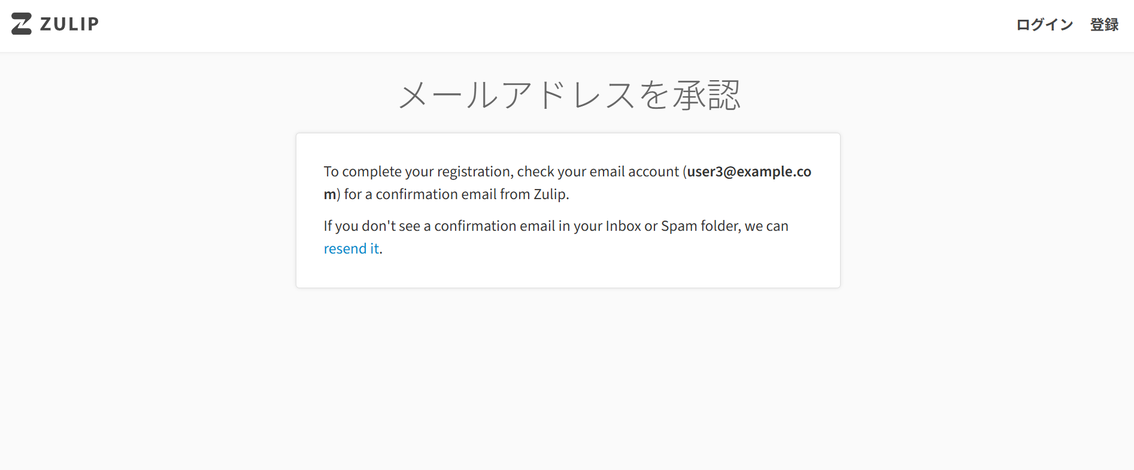The image size is (1134, 470).
Task: Click the white confirmation card's bottom padding
Action: tap(568, 274)
